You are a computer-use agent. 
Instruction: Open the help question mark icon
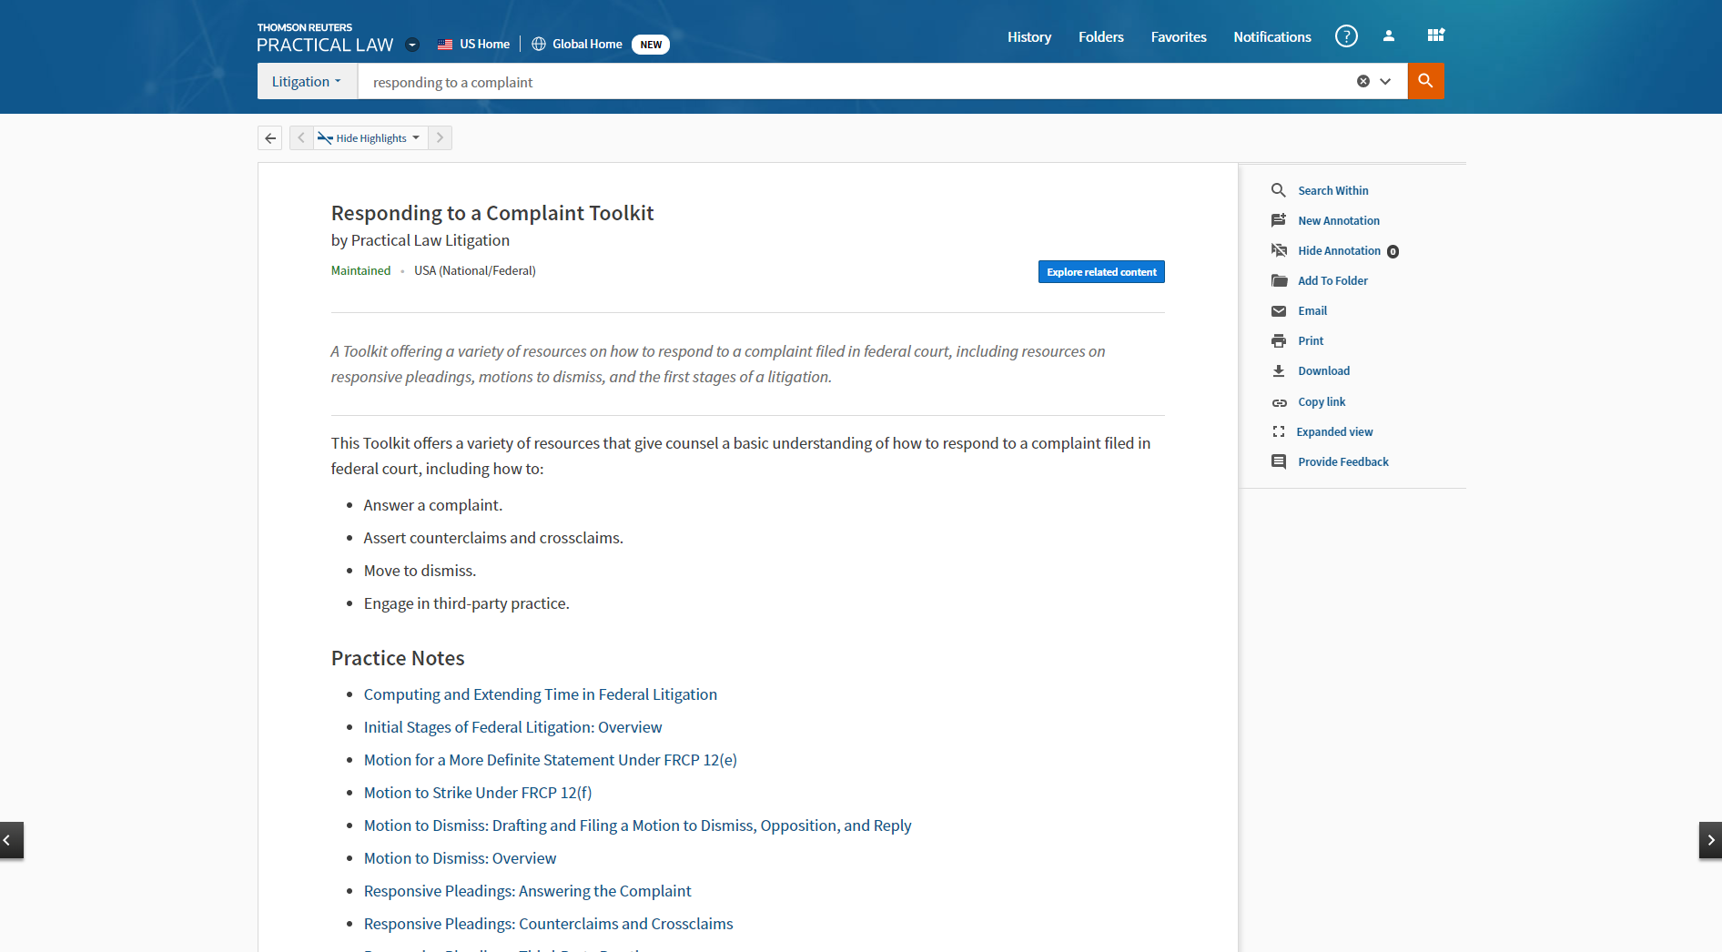(1345, 36)
